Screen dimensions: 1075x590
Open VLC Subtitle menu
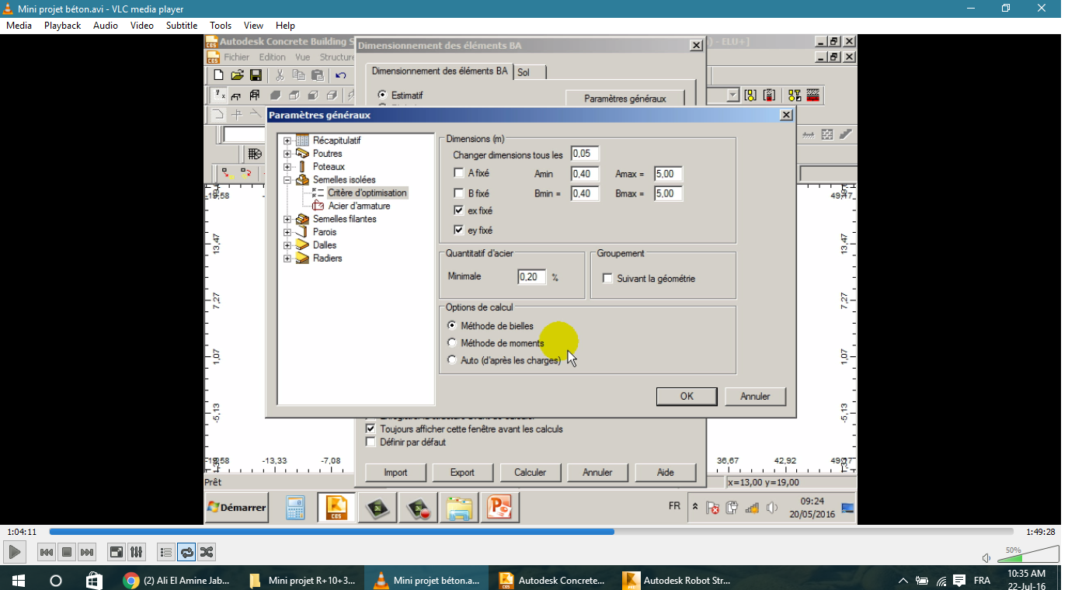pyautogui.click(x=182, y=26)
